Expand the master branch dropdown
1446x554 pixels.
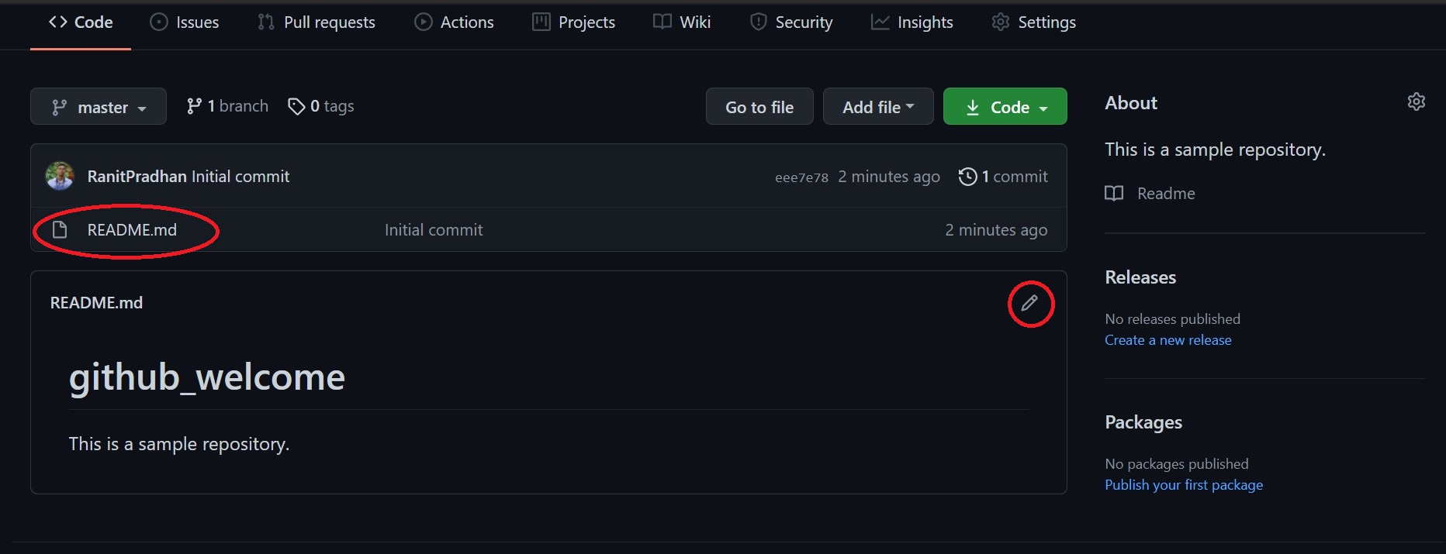(99, 107)
